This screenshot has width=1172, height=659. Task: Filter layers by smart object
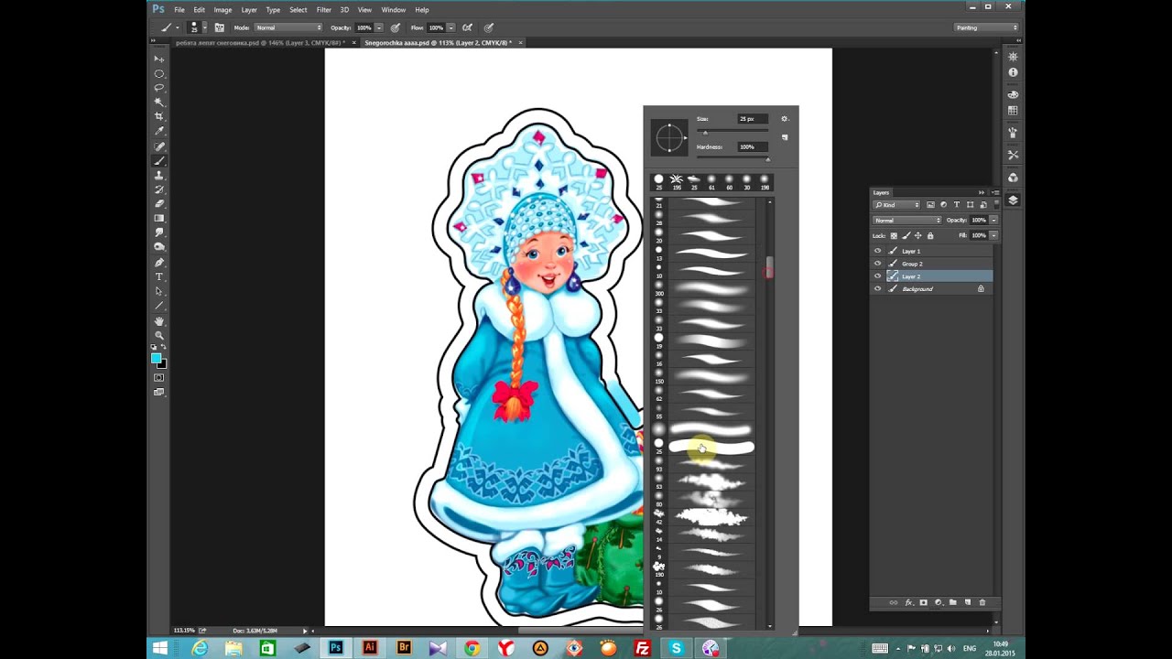coord(982,205)
